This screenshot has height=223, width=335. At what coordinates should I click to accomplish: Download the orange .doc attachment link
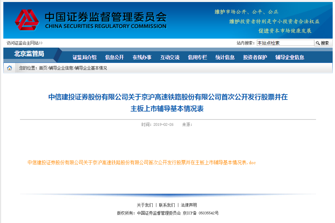click(142, 162)
